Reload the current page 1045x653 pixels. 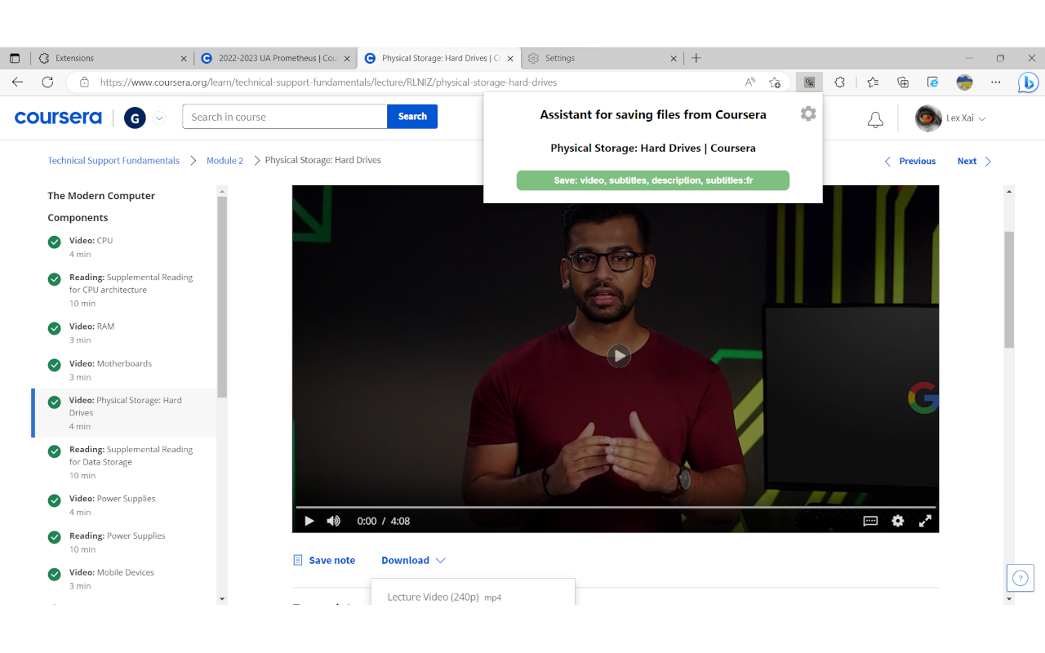tap(47, 82)
